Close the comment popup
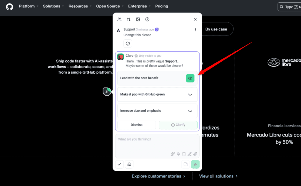Viewport: 301px width, 186px height. coord(195,19)
